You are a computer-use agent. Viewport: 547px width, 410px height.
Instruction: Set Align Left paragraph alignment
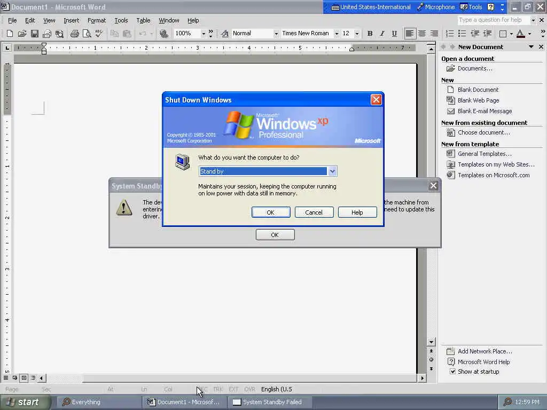click(410, 34)
